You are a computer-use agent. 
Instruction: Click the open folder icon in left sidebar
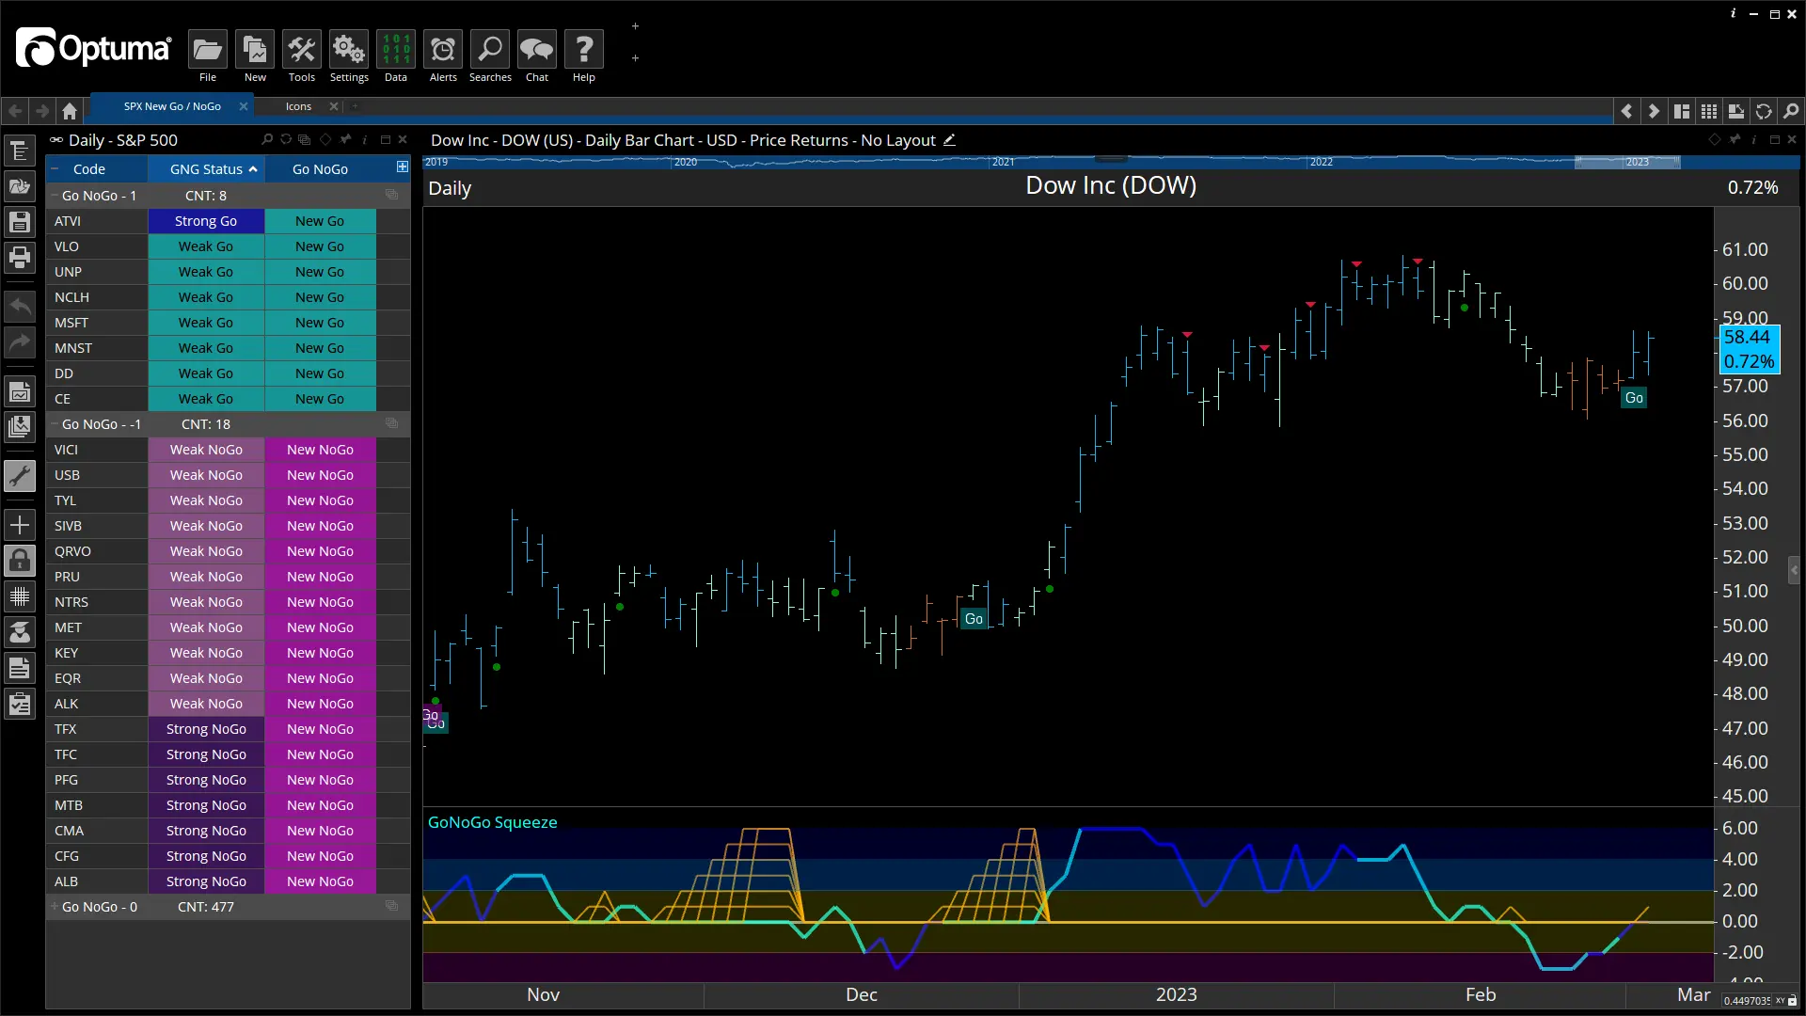[20, 186]
